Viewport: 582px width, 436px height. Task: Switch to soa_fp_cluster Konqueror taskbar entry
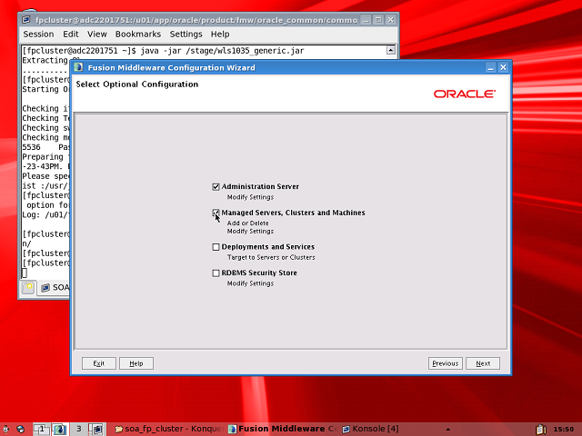(x=170, y=429)
